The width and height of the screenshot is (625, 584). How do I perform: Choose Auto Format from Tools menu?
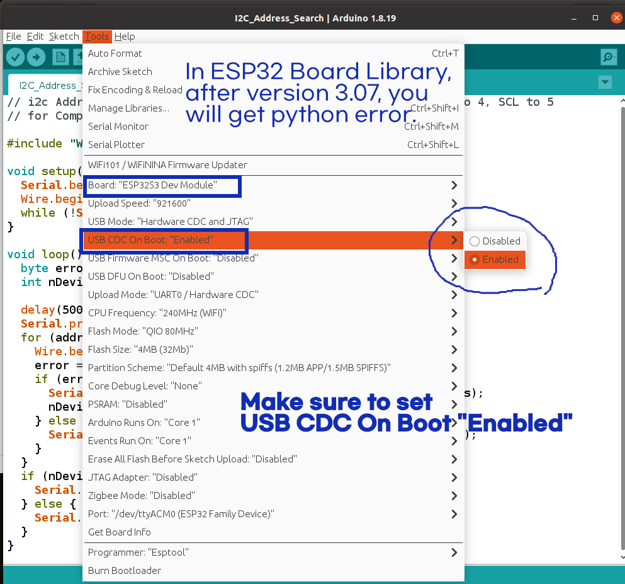[x=273, y=54]
